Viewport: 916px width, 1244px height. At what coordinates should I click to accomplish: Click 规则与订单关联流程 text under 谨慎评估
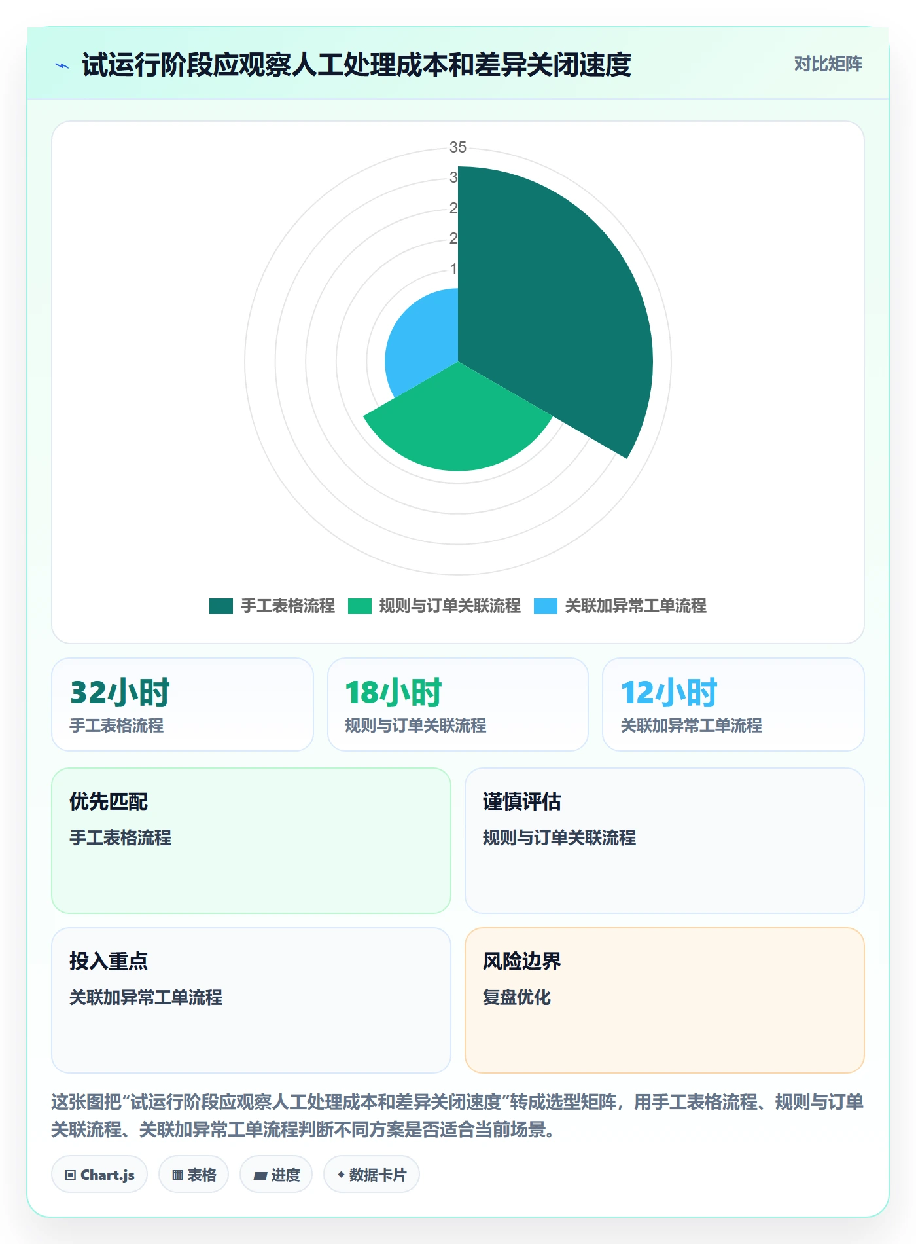(559, 837)
